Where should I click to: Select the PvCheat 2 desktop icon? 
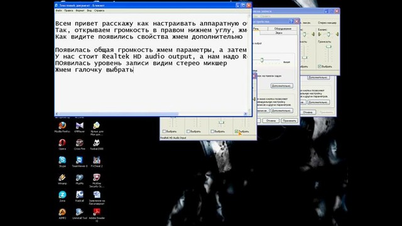(97, 160)
